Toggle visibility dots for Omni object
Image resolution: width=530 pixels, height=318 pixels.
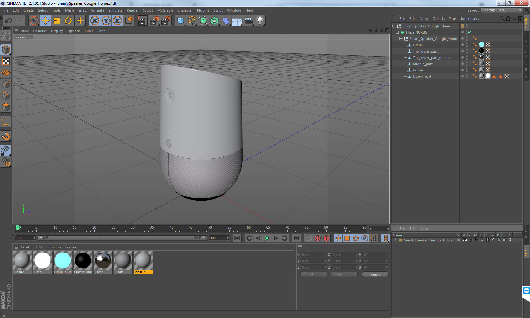pos(467,45)
